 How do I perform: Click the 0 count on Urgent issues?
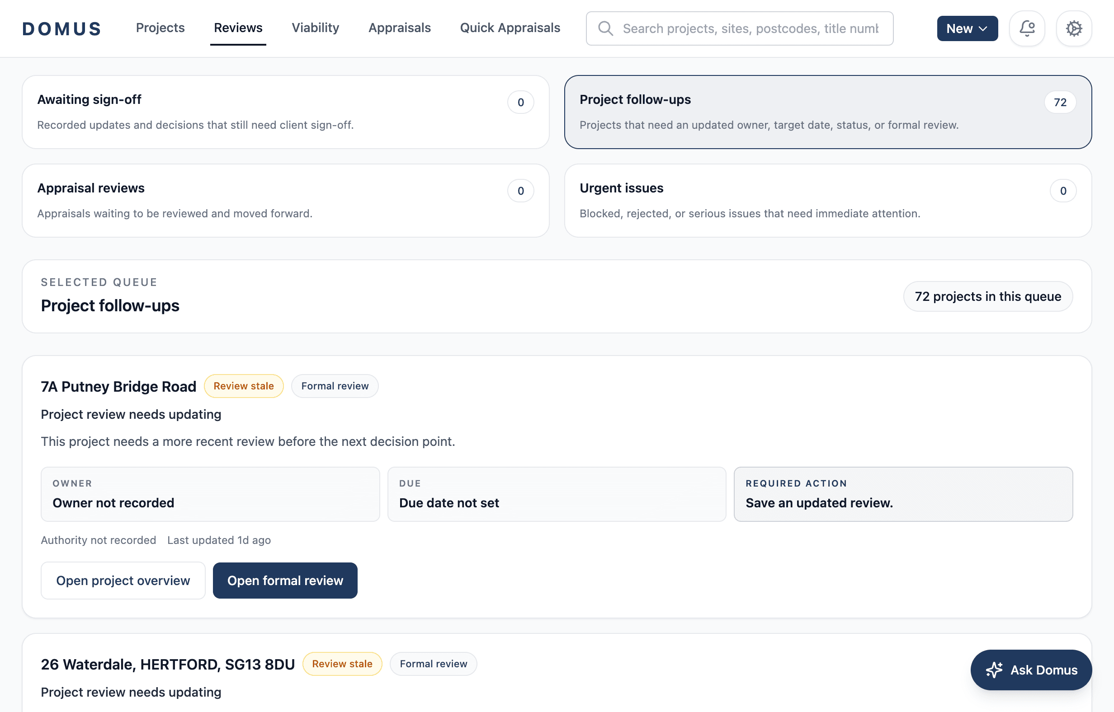[x=1062, y=191]
